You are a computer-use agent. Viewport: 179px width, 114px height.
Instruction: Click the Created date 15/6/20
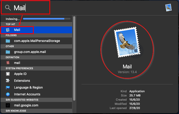pos(135,100)
